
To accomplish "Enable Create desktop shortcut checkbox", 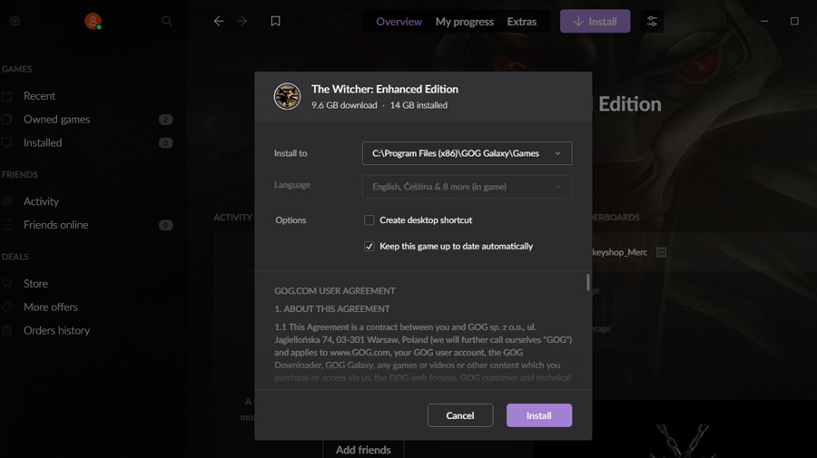I will tap(369, 220).
